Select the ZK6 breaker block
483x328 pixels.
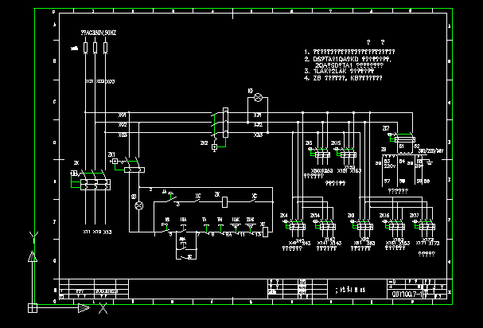click(365, 227)
